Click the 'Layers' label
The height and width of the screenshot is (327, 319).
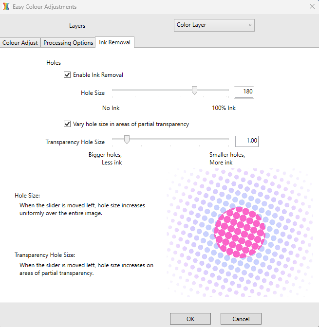point(77,26)
